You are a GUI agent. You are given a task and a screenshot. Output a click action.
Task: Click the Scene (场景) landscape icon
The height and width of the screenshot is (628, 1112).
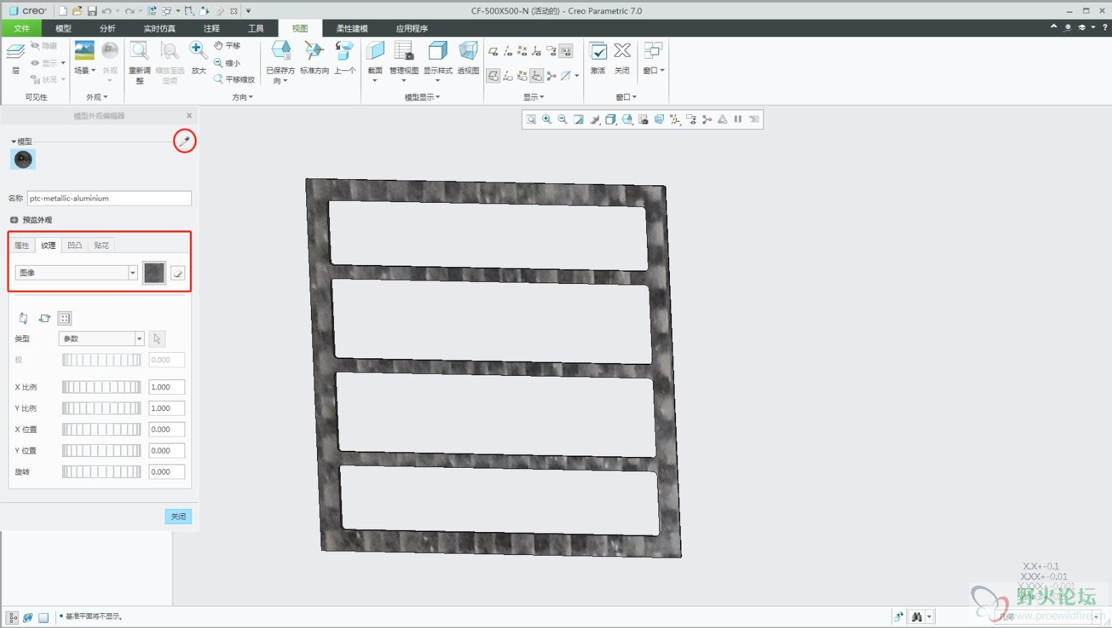click(84, 51)
